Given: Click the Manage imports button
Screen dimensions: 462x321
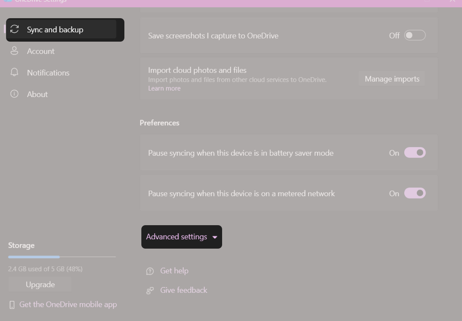Looking at the screenshot, I should 391,78.
